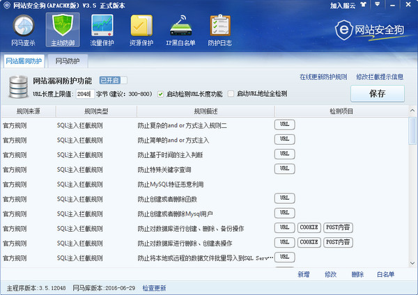The image size is (418, 295).
Task: Select the 防止MySQL特征恶意利用 rule row
Action: (x=204, y=184)
